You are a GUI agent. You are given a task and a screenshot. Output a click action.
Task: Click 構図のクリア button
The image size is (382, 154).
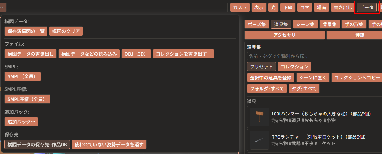66,31
